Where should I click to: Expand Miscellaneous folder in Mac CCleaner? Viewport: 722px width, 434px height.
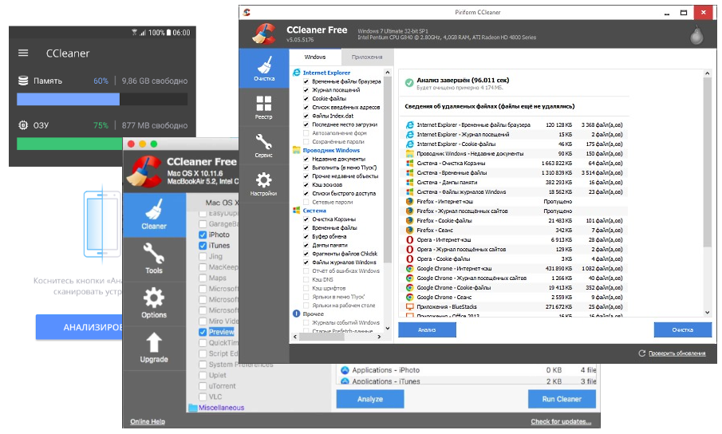pyautogui.click(x=193, y=408)
